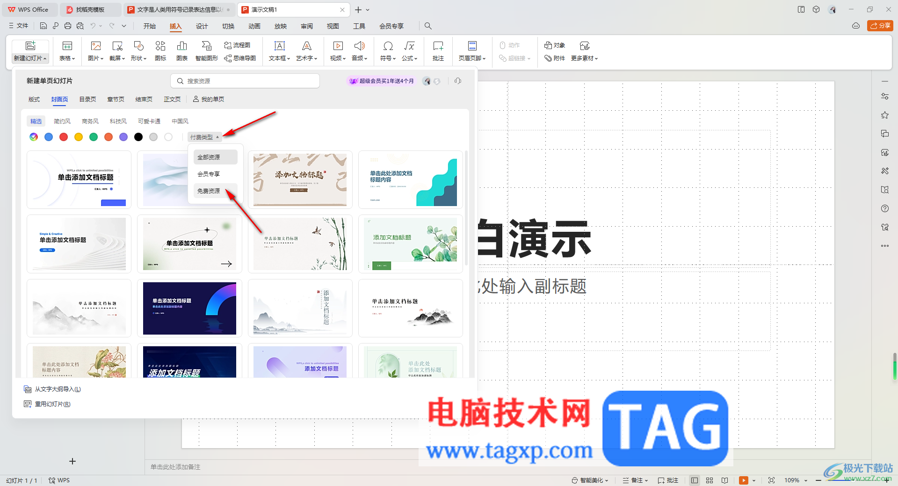This screenshot has height=486, width=898.
Task: Switch to the 找稻壳模板 document tab
Action: click(90, 9)
